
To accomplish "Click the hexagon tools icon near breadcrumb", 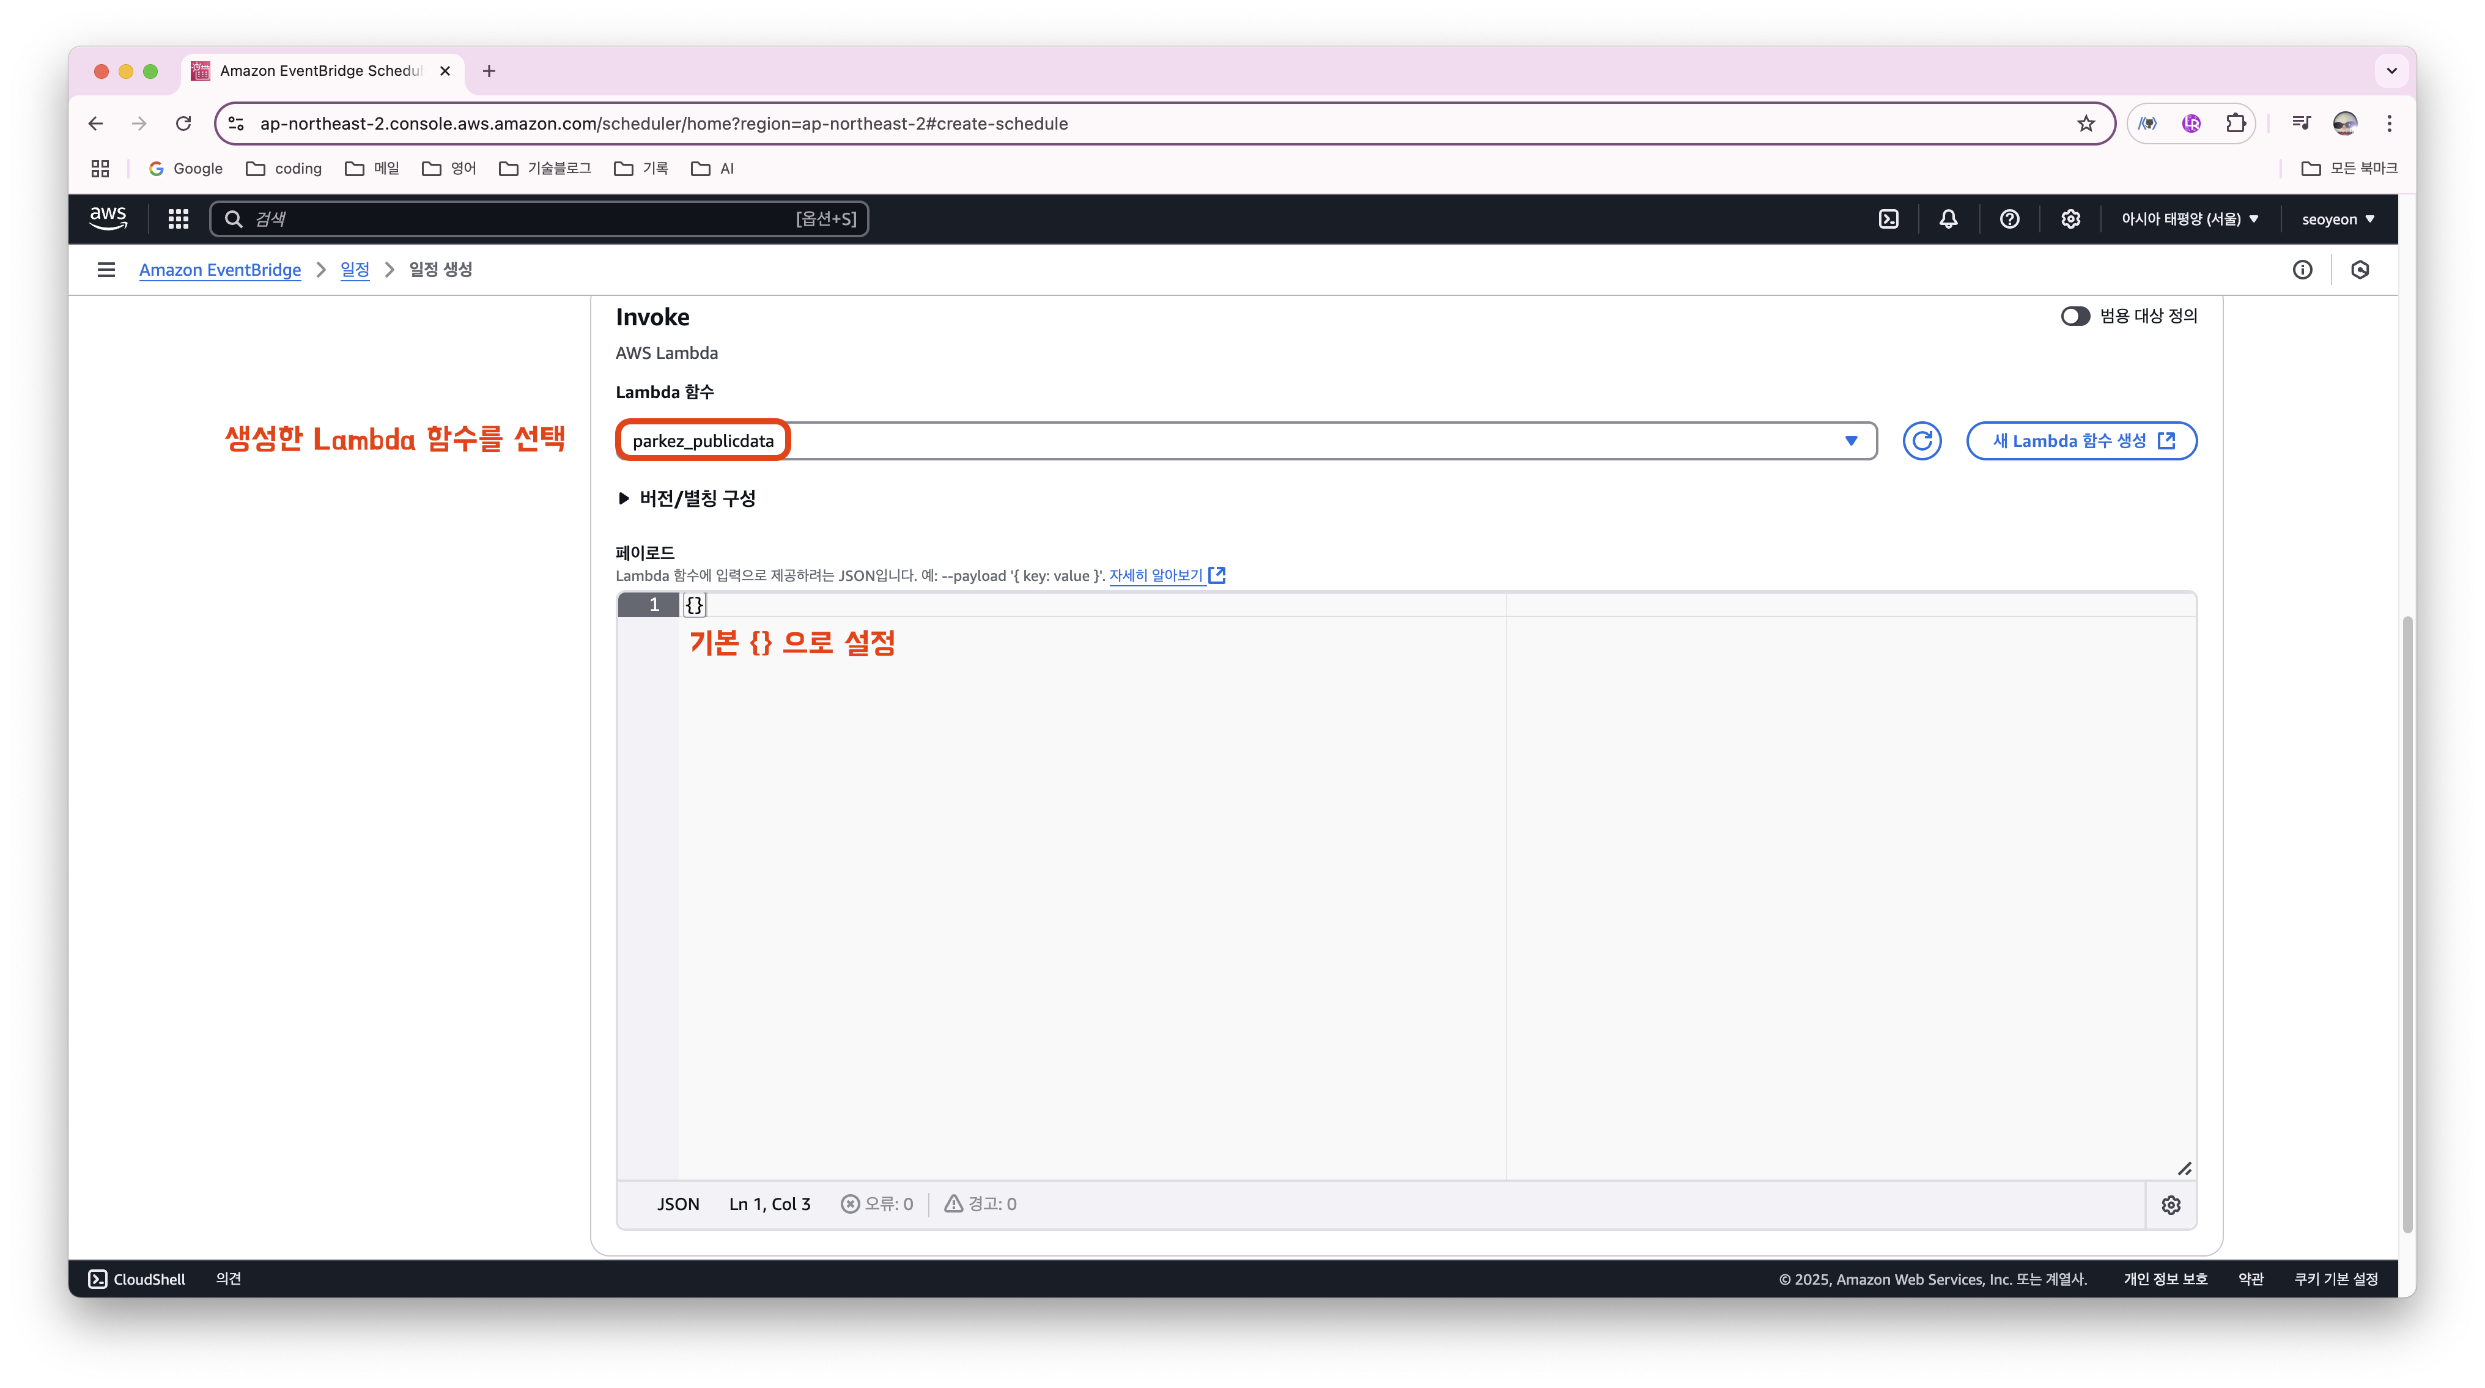I will click(x=2360, y=270).
